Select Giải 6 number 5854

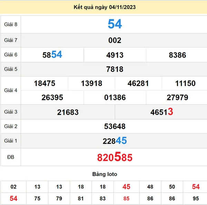[52, 55]
